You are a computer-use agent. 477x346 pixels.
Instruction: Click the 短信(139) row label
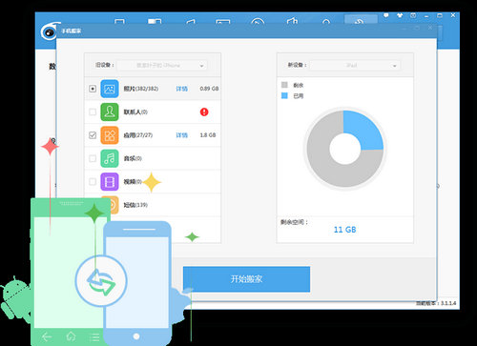point(135,205)
